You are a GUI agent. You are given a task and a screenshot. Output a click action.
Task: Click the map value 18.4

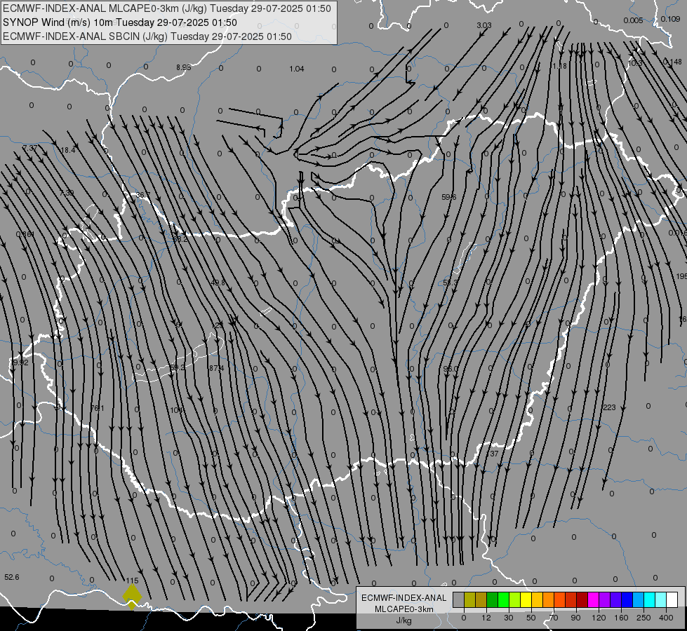[68, 150]
